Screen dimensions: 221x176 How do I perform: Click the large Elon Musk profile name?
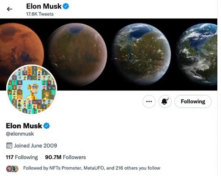(x=24, y=126)
